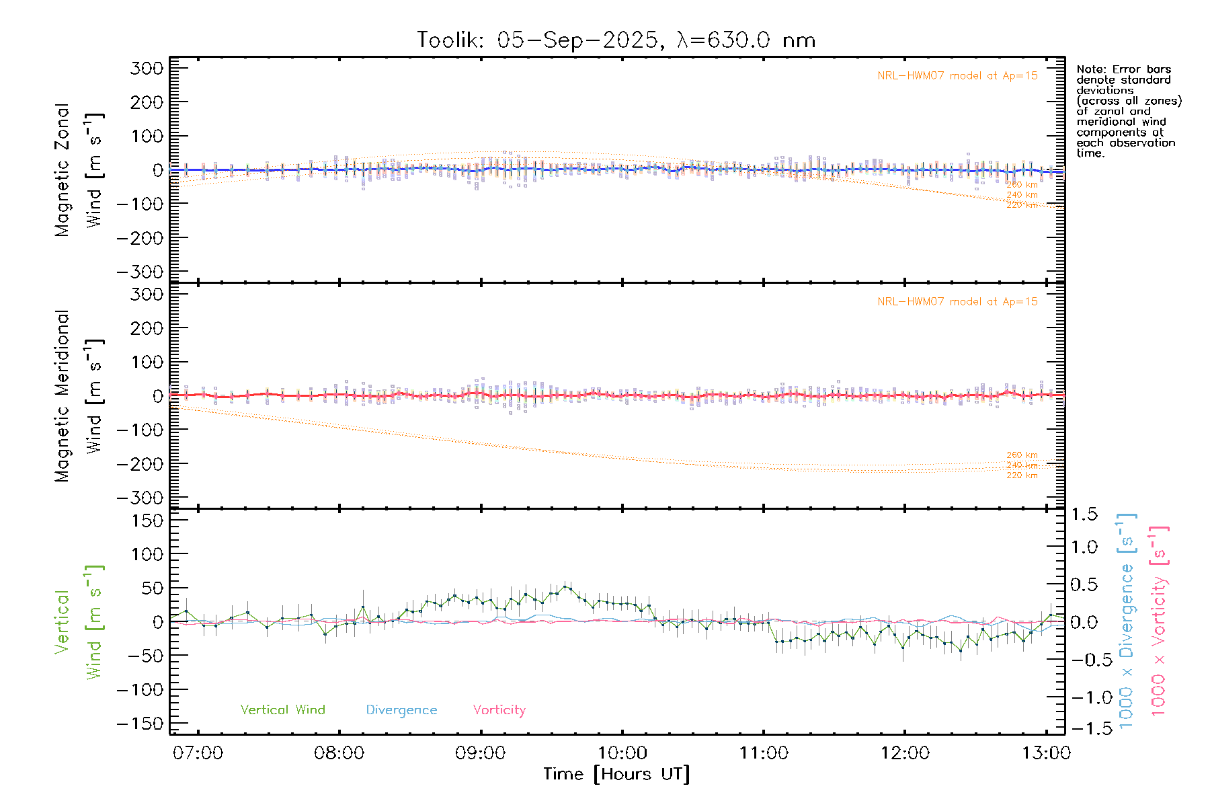Select the 13:00 time tick label
Image resolution: width=1210 pixels, height=807 pixels.
click(x=1045, y=753)
